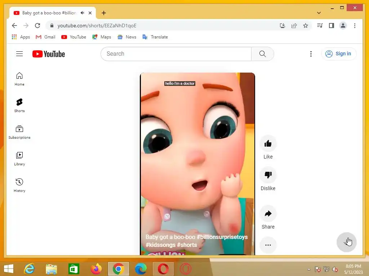The image size is (369, 276).
Task: Dislike the Shorts video
Action: [268, 175]
